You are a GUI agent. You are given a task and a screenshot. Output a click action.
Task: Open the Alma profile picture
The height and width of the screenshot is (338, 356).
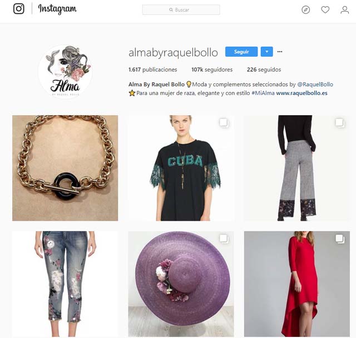(x=66, y=72)
